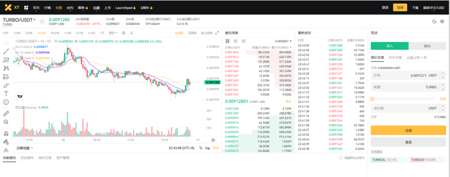Toggle hide other trading pairs checkbox
This screenshot has height=177, width=450.
tap(341, 158)
